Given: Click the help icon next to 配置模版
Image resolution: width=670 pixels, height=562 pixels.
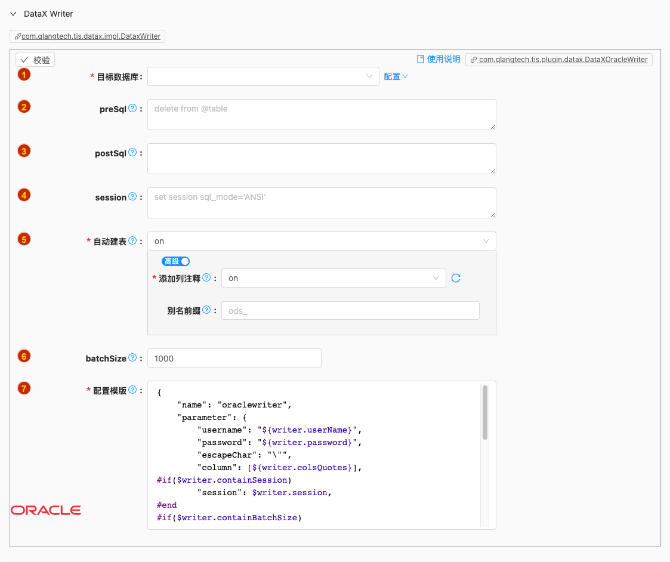Looking at the screenshot, I should [x=132, y=390].
